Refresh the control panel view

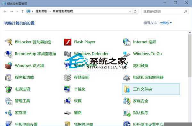135,11
